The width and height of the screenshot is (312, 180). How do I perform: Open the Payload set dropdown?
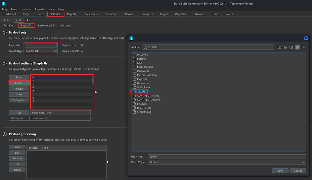click(41, 45)
